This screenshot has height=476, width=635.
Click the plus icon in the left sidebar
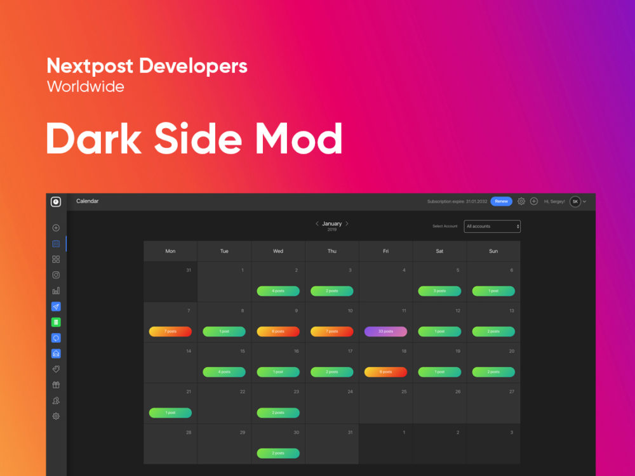[x=56, y=228]
